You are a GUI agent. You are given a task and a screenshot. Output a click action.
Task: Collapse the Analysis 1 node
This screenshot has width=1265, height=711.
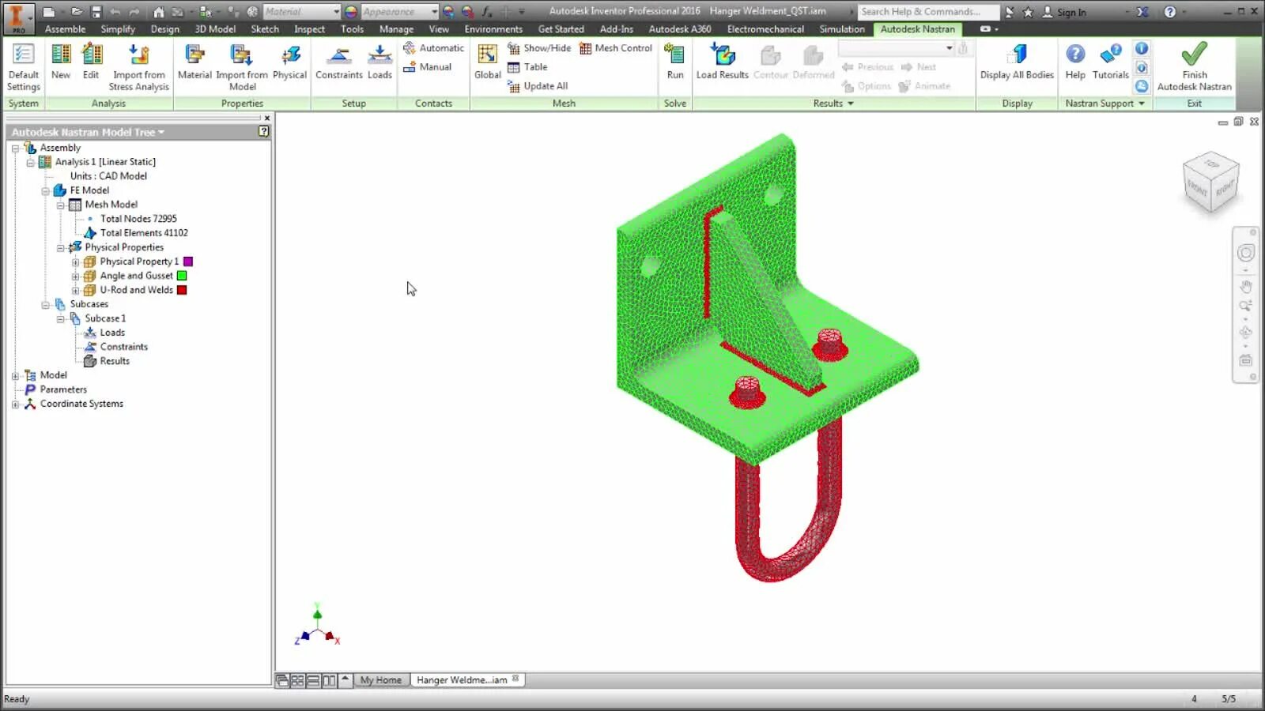[x=30, y=162]
